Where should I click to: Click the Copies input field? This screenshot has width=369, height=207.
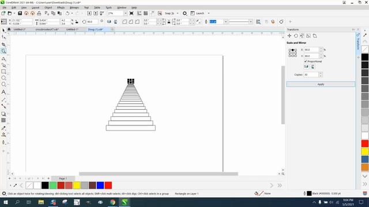point(311,75)
